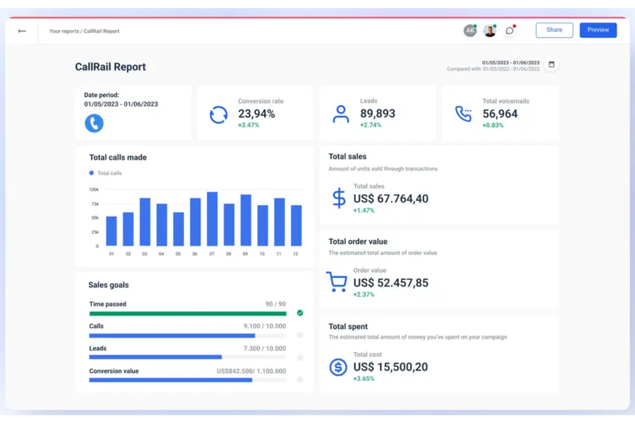Click the Your reports breadcrumb link

(x=64, y=31)
